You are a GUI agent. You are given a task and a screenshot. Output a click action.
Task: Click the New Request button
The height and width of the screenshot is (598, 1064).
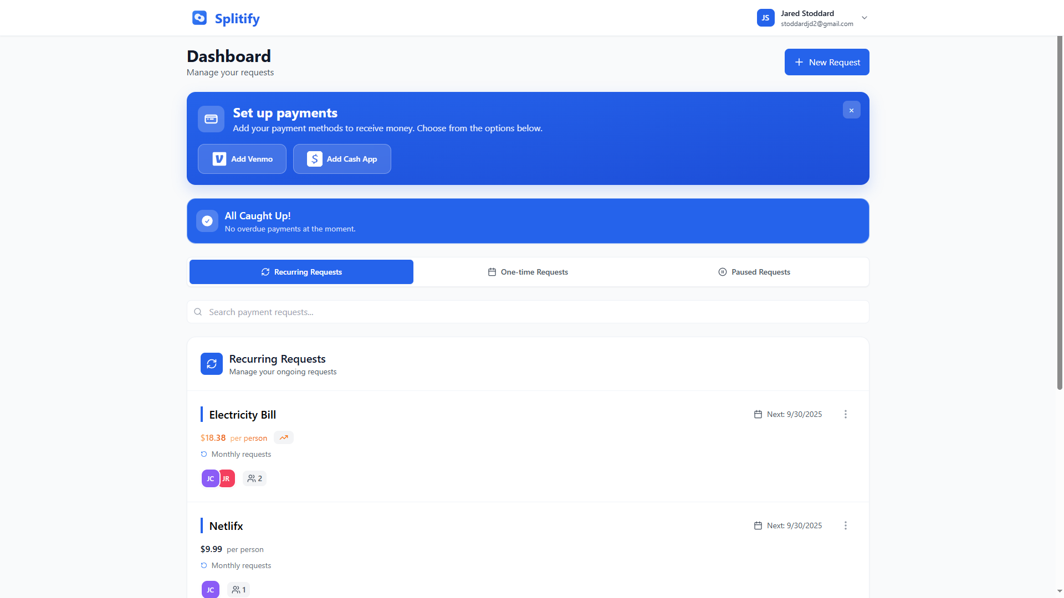click(x=826, y=62)
